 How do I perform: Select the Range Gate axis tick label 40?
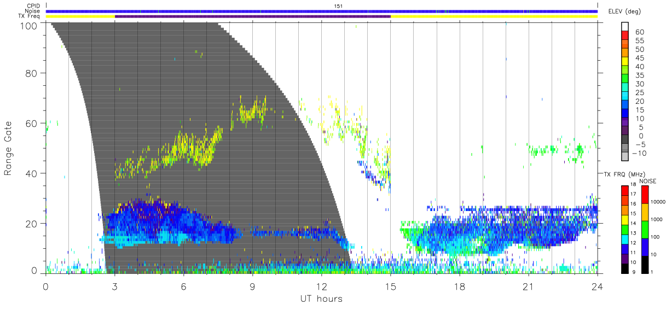30,173
